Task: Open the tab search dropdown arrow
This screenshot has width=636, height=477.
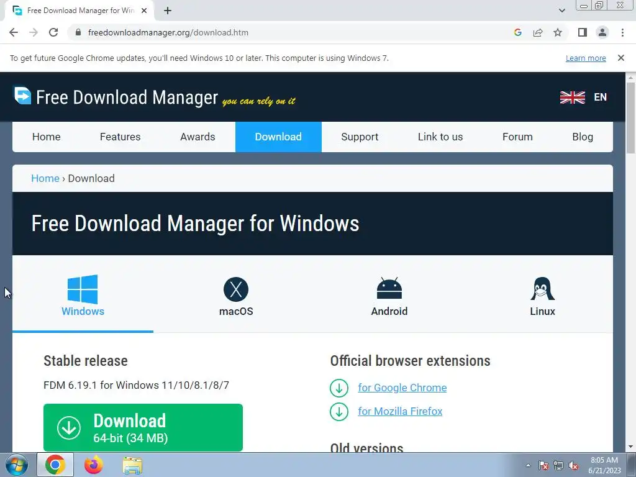Action: click(x=561, y=11)
